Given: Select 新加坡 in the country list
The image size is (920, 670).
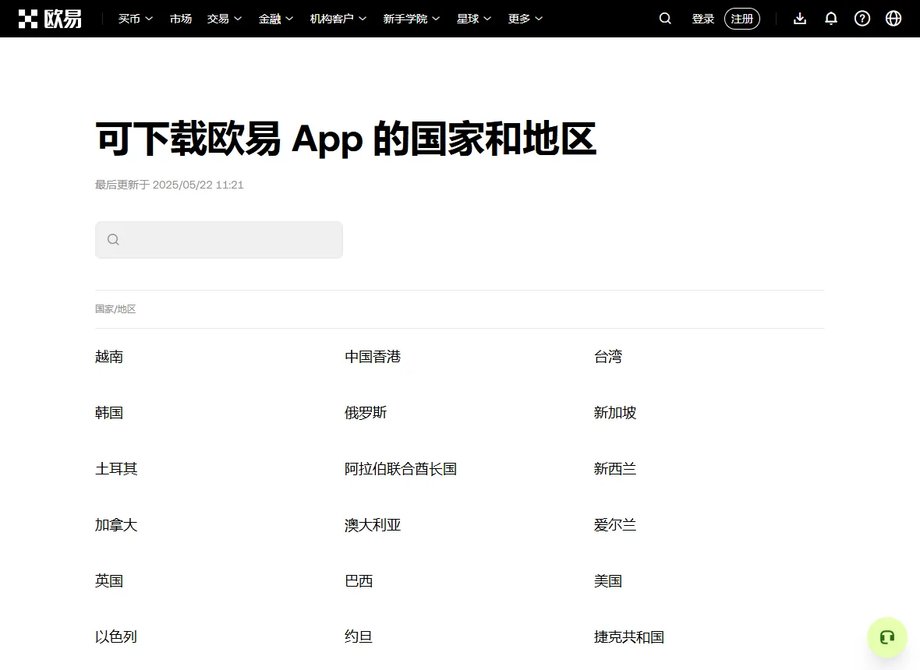Looking at the screenshot, I should click(x=615, y=413).
